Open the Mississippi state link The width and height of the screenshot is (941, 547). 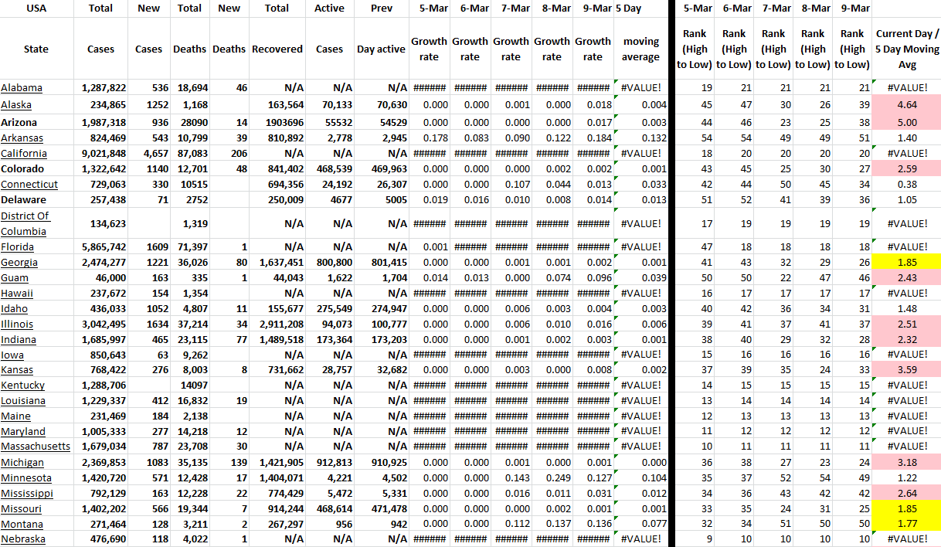coord(27,493)
